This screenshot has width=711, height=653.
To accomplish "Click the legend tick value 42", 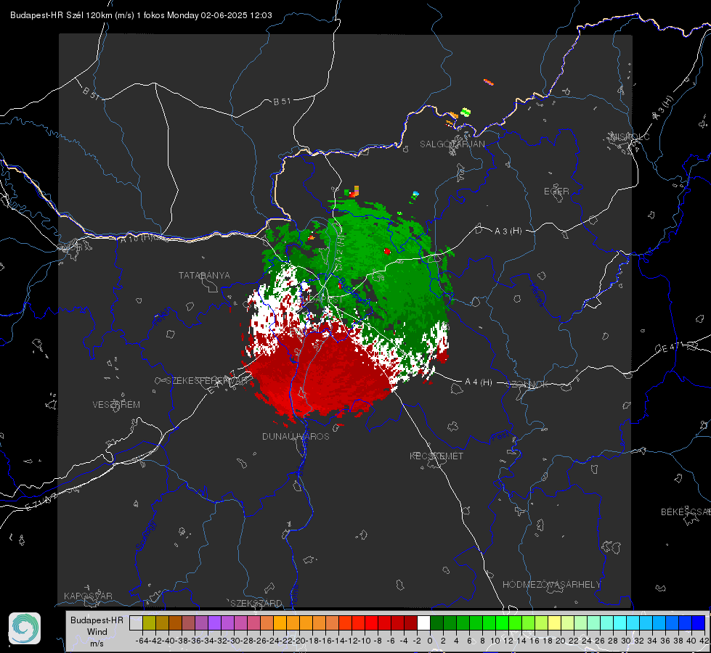I will [704, 641].
